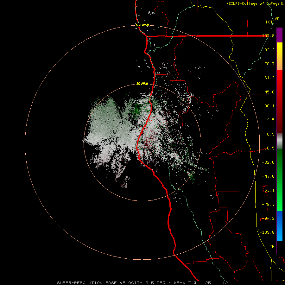Pick the purple band atop the color bar
This screenshot has height=285, width=285.
point(280,35)
